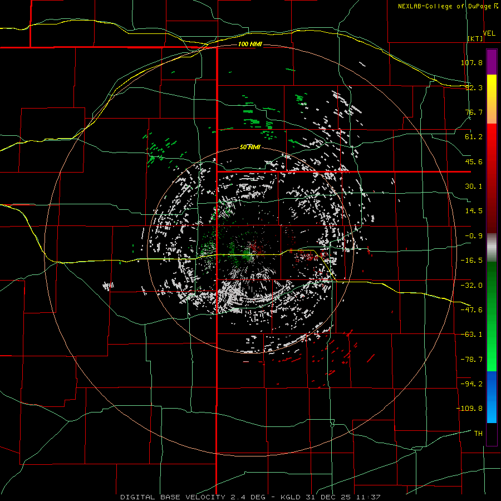Click the -16.5 velocity scale value

point(471,261)
